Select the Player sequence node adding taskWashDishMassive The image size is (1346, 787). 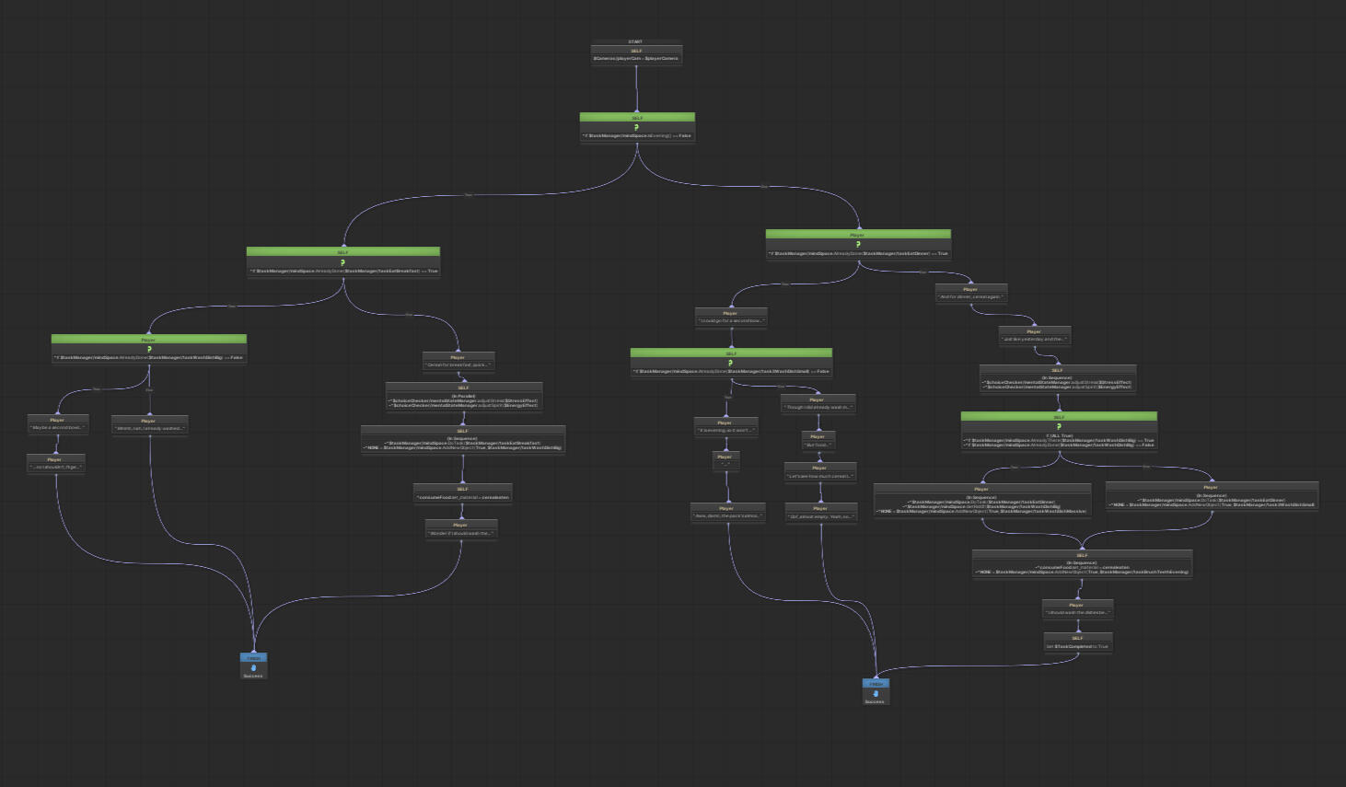click(981, 500)
